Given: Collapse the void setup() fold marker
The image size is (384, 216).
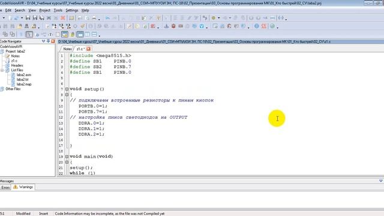Looking at the screenshot, I should pyautogui.click(x=67, y=89).
